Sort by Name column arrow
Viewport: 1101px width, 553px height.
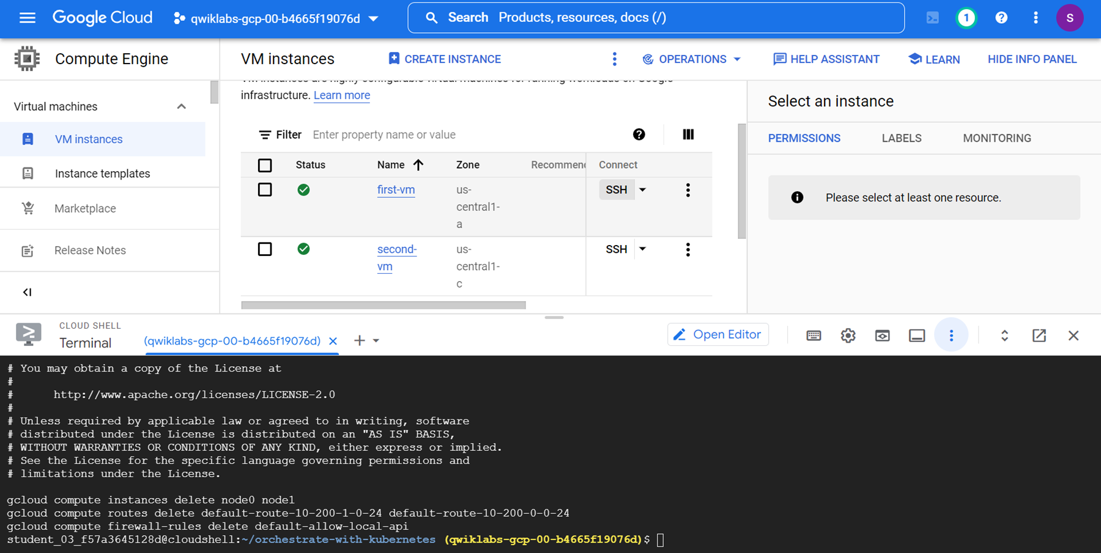[x=418, y=165]
